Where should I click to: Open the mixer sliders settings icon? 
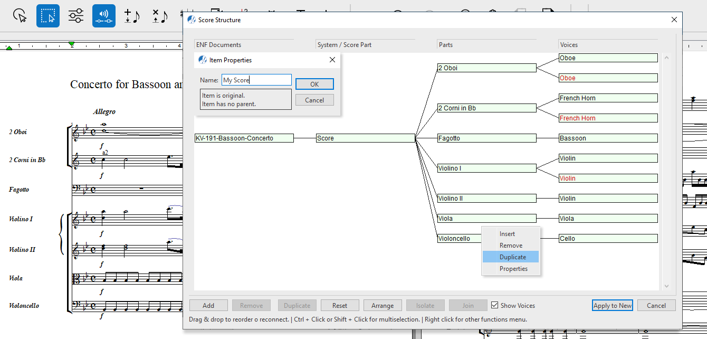click(76, 16)
